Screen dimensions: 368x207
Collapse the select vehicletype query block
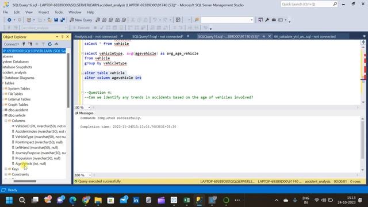[x=82, y=53]
